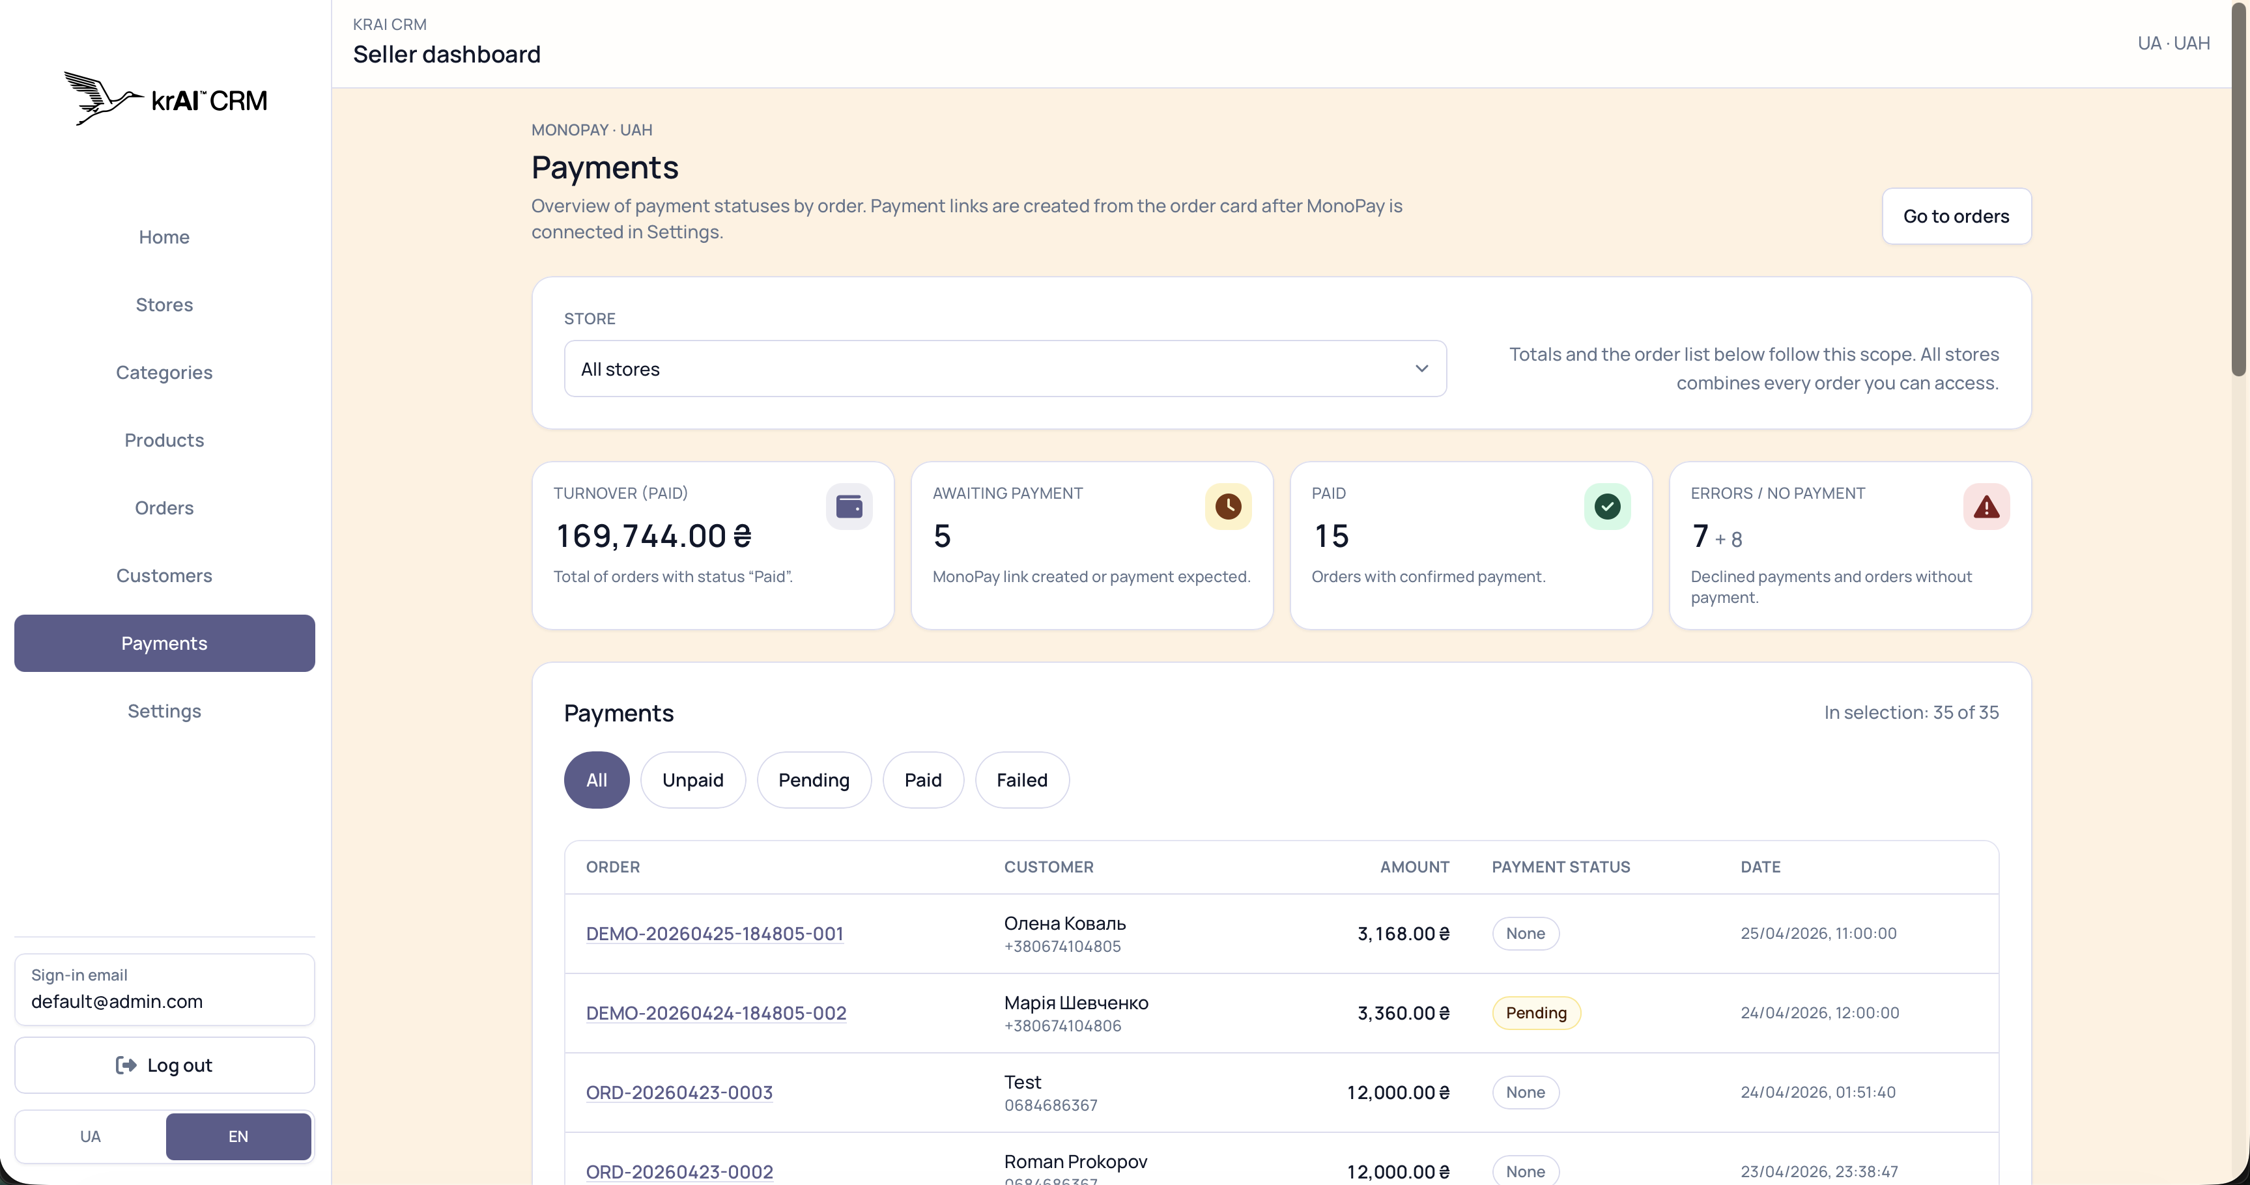Open Categories in the sidebar

[x=164, y=372]
